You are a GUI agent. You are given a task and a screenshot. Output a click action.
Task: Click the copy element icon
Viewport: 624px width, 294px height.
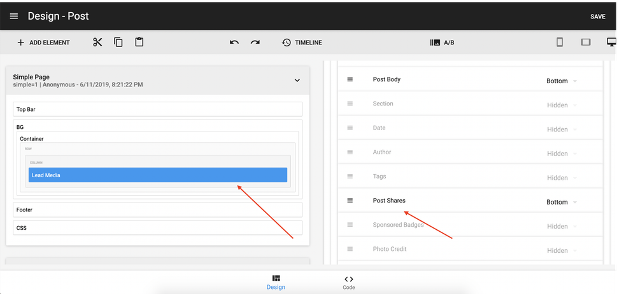point(118,43)
